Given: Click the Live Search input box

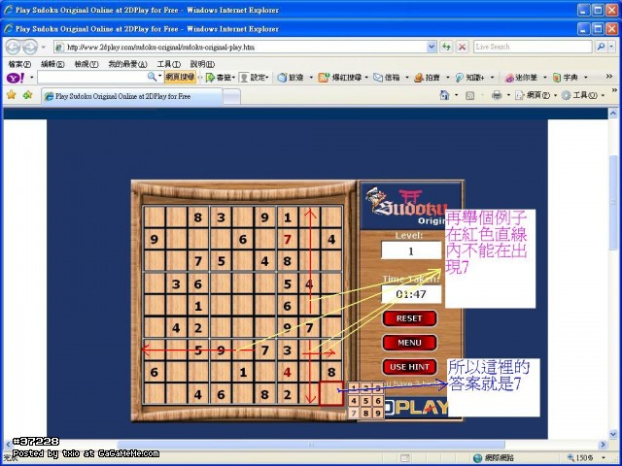Looking at the screenshot, I should tap(533, 47).
